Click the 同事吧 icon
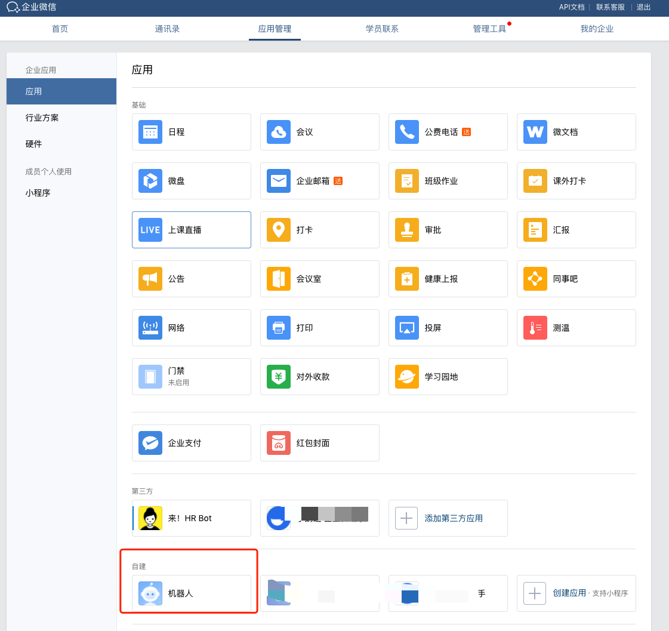669x631 pixels. click(535, 279)
